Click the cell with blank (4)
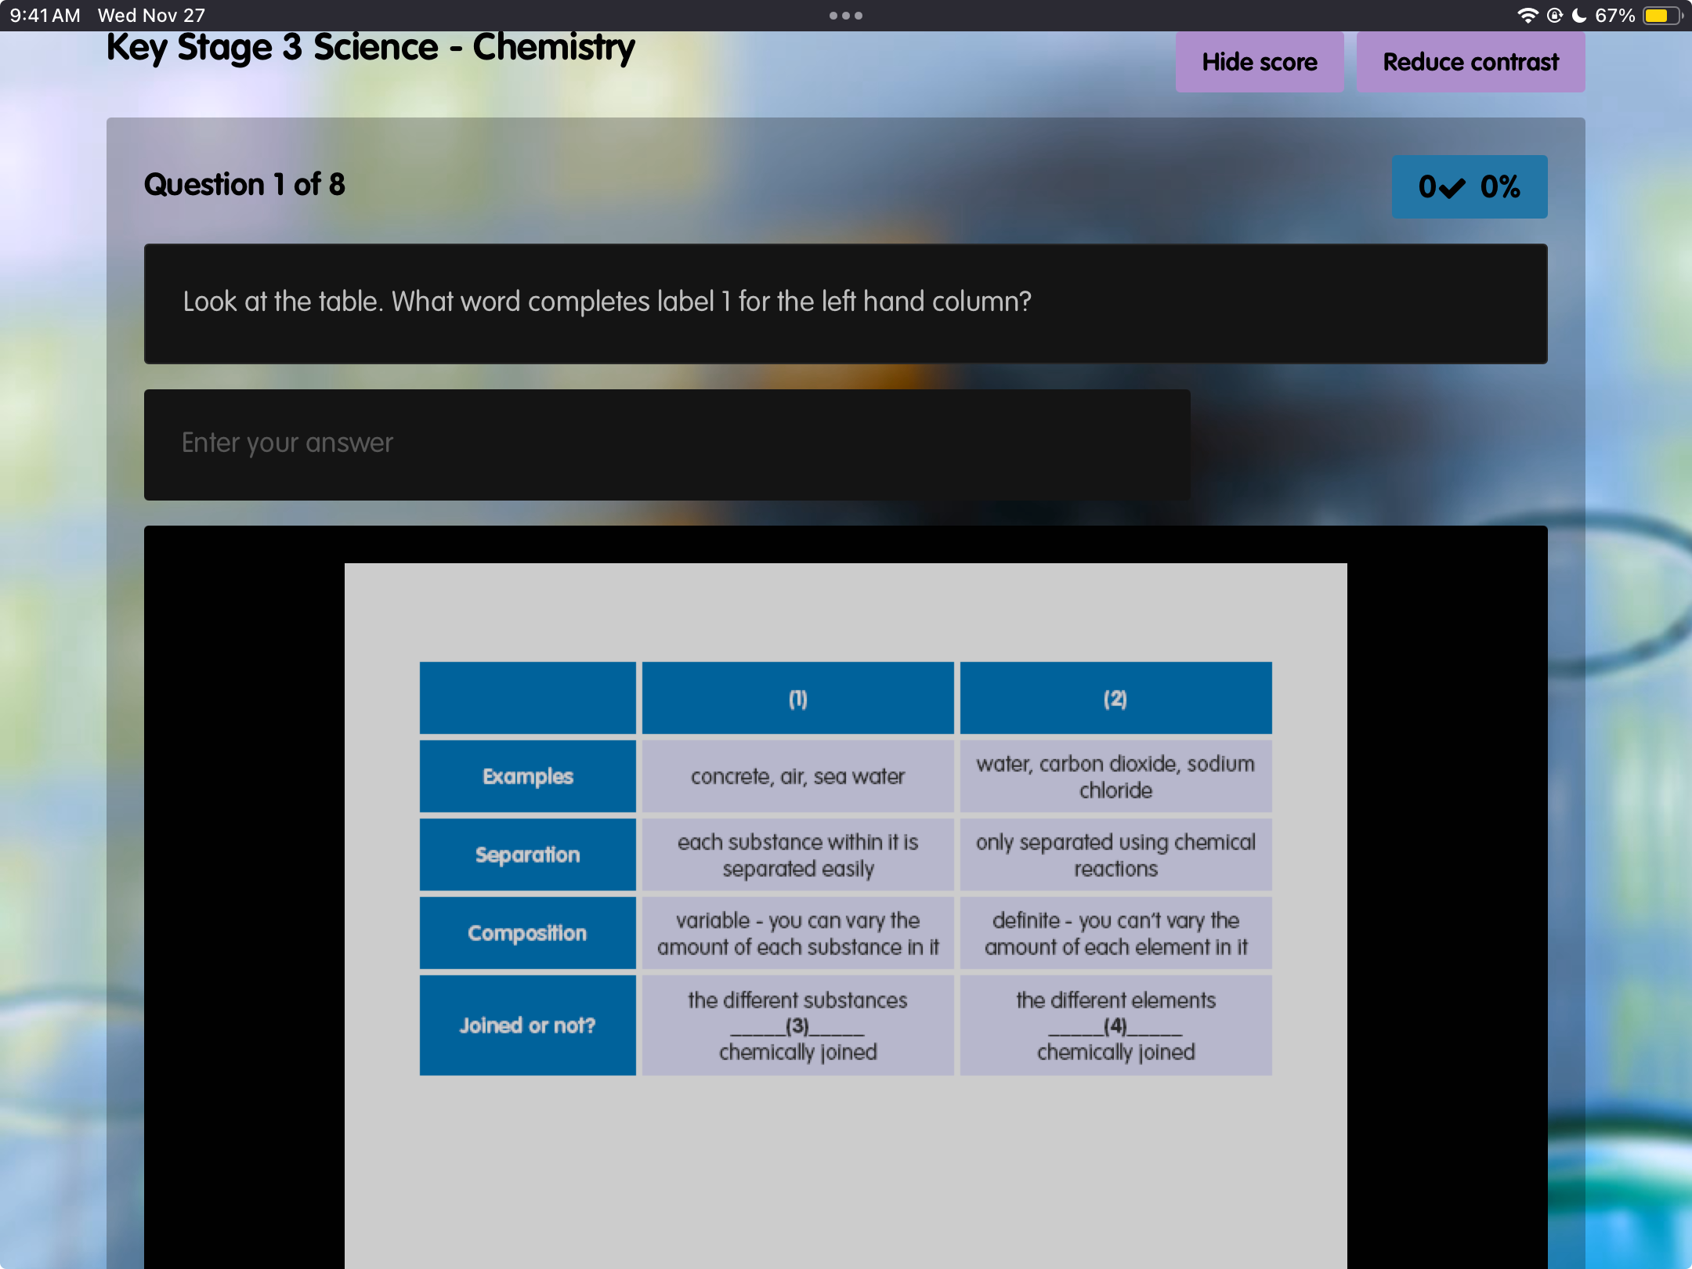This screenshot has width=1692, height=1269. tap(1115, 1025)
